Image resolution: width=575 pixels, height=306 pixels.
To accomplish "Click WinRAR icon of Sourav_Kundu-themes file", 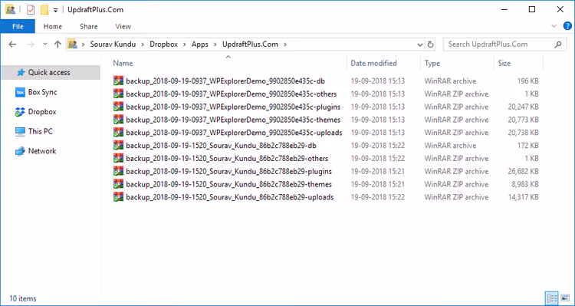I will 118,184.
